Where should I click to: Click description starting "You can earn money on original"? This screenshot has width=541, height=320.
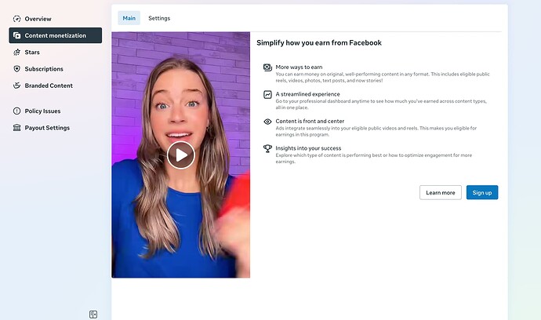383,78
